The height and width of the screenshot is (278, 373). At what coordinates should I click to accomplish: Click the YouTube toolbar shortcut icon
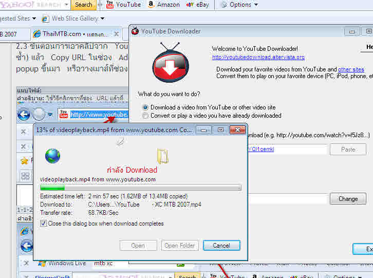109,4
